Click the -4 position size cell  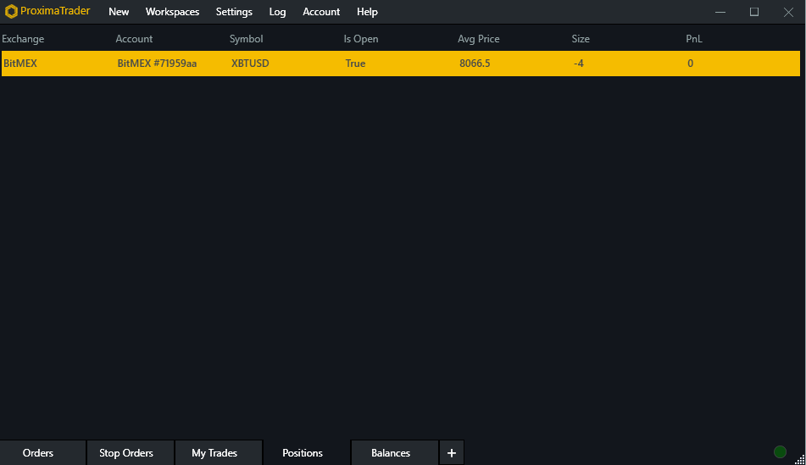pos(578,64)
